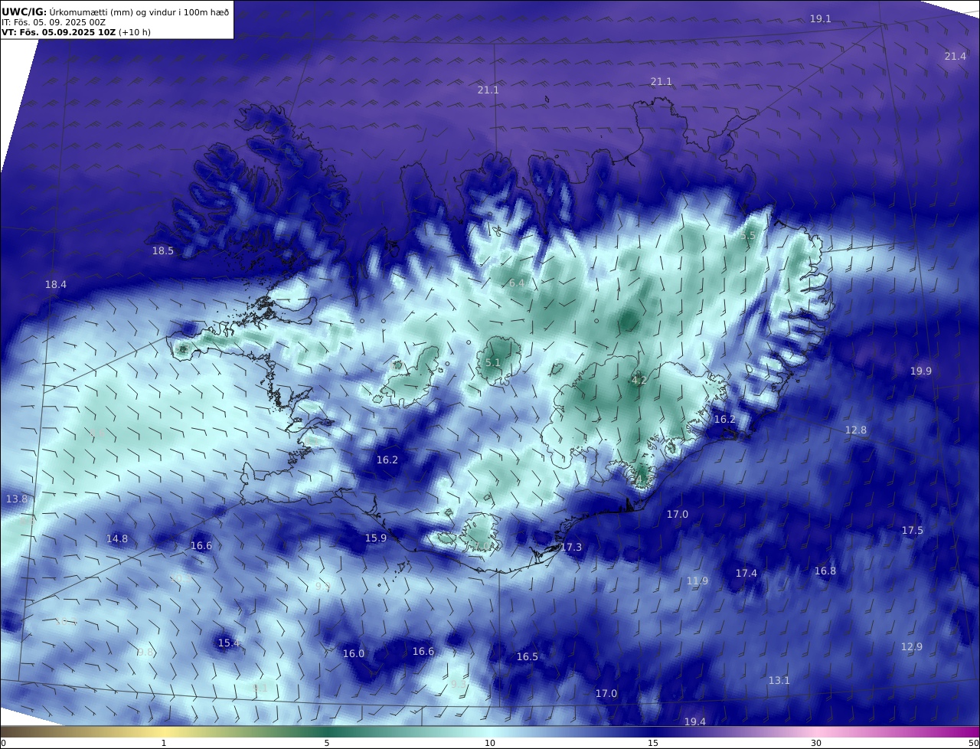Viewport: 980px width, 749px height.
Task: Click the 19.4 value label
Action: (694, 721)
